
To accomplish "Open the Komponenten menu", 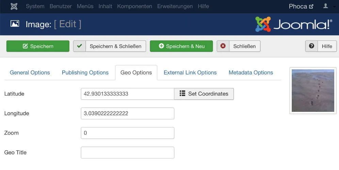I will tap(134, 6).
